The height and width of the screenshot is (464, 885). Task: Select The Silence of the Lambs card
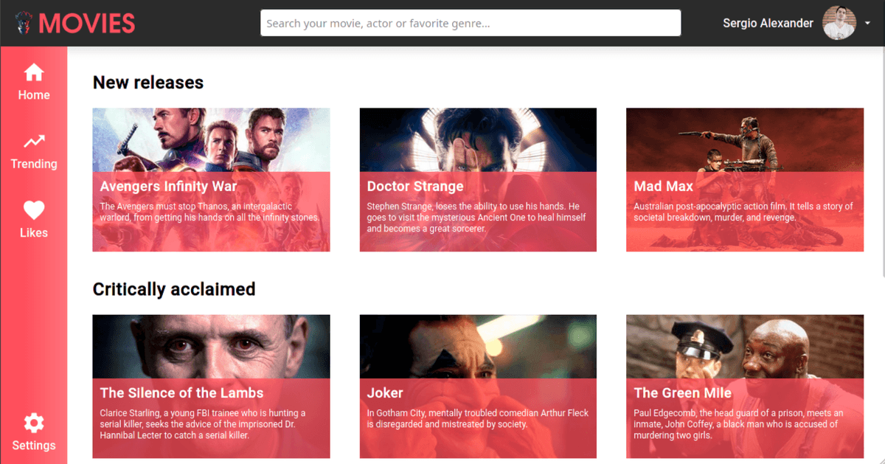tap(211, 386)
